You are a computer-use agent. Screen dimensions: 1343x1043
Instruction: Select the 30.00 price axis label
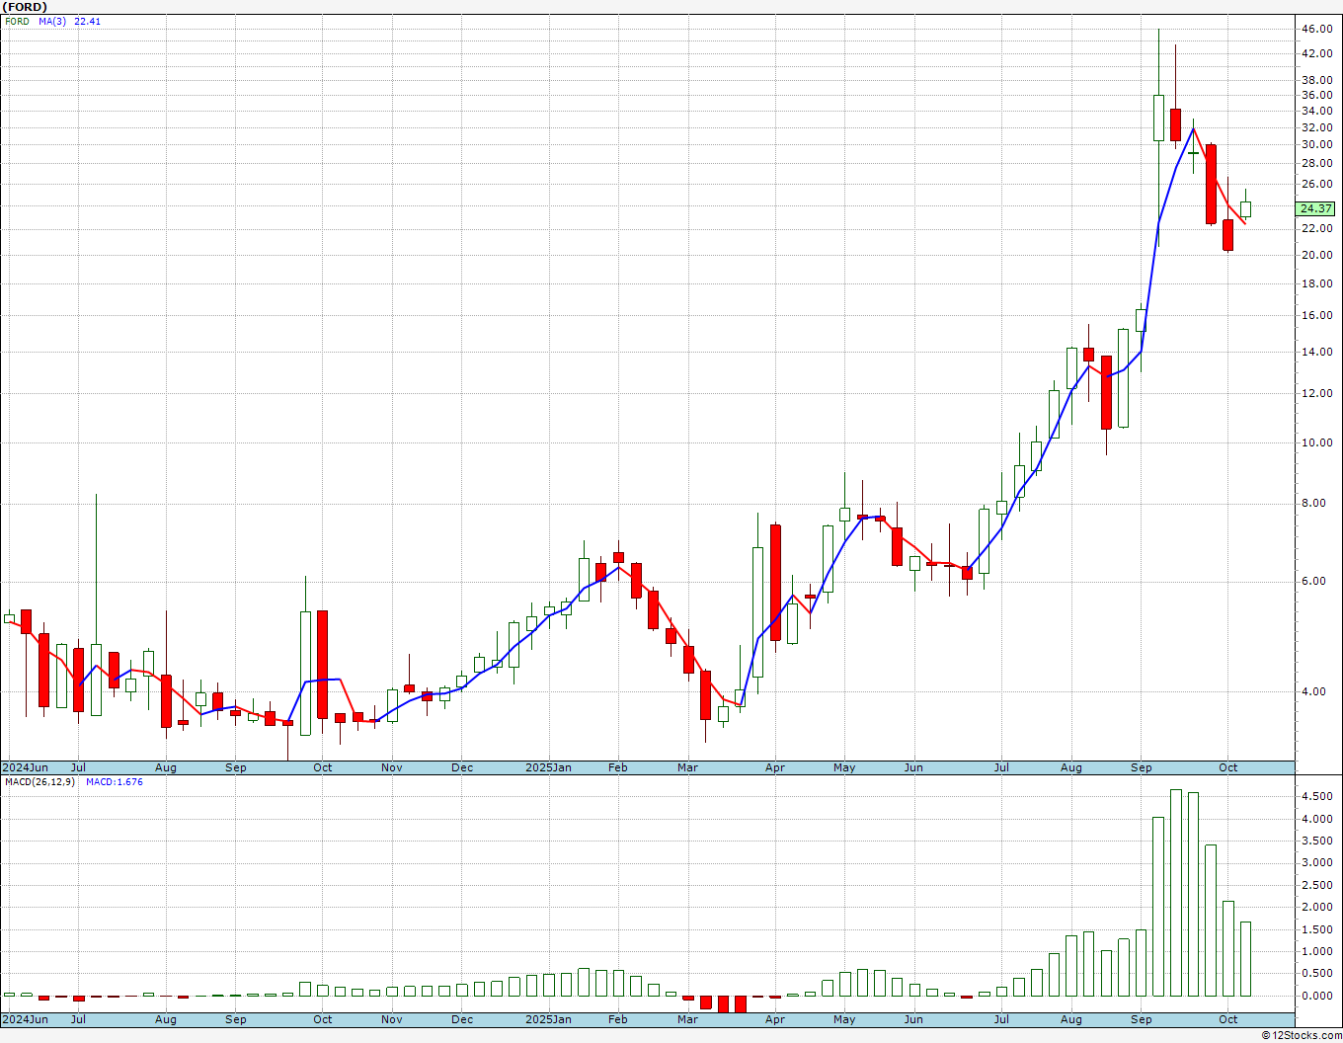[x=1316, y=144]
